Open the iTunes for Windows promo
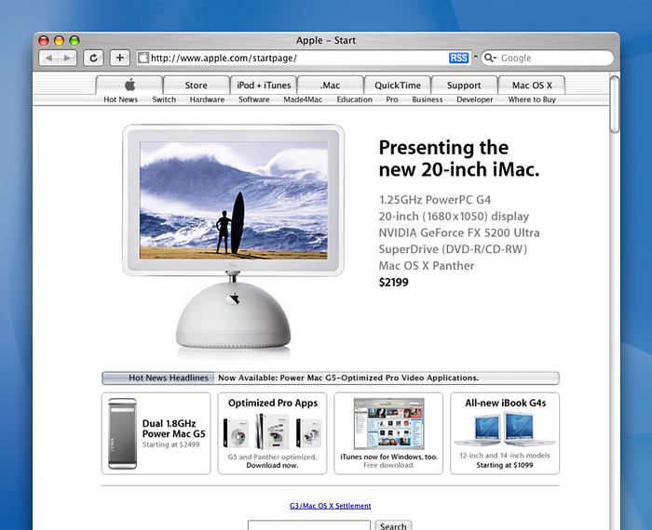This screenshot has width=652, height=530. [388, 433]
